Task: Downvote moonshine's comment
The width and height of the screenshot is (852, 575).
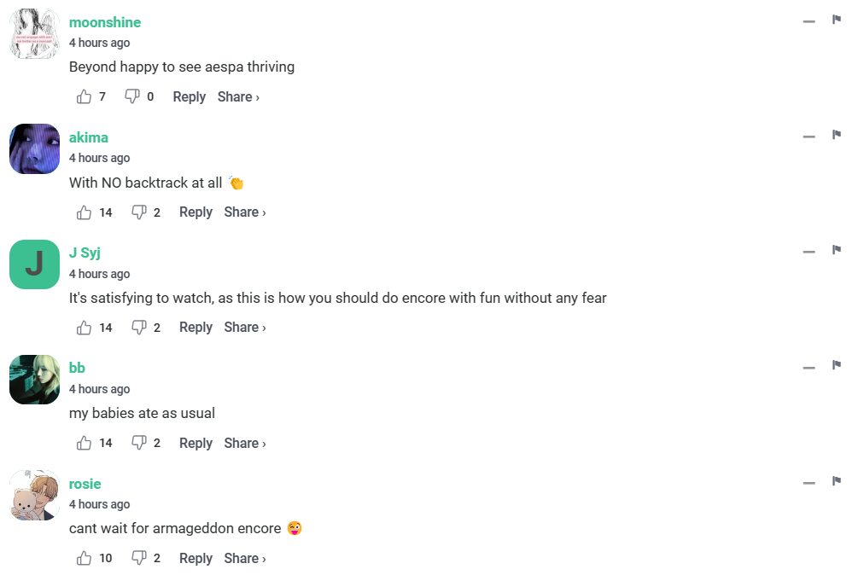Action: click(x=132, y=97)
